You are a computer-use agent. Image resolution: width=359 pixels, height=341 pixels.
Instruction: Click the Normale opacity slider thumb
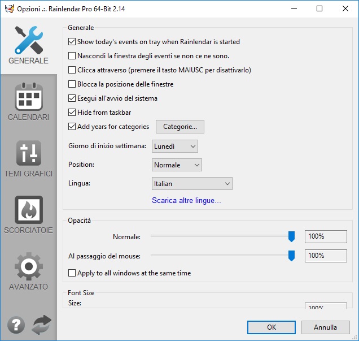pyautogui.click(x=291, y=236)
